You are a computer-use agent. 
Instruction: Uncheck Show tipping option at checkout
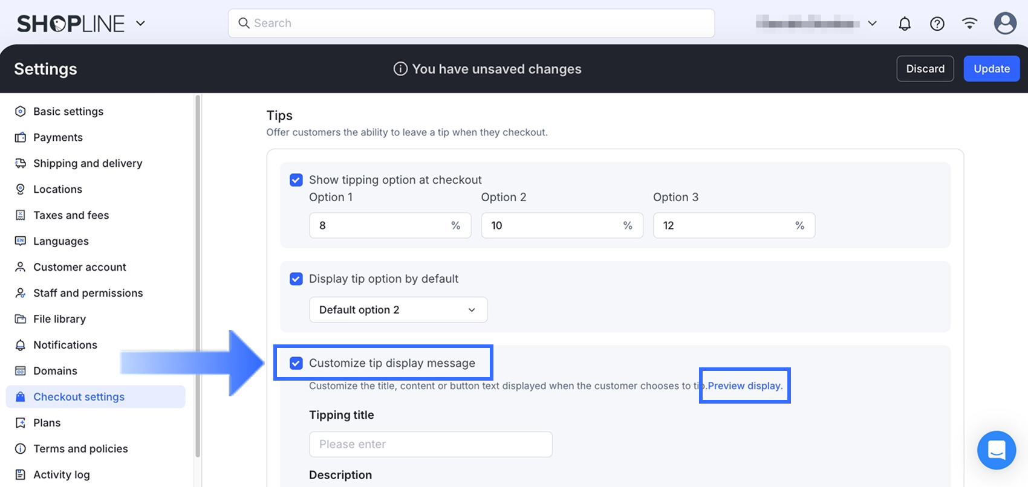click(296, 180)
